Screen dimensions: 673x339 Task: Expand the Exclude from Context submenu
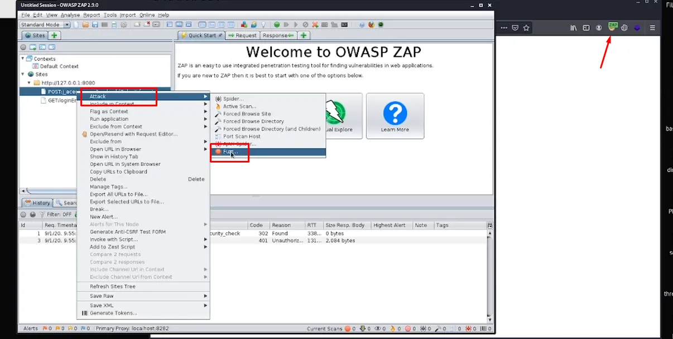(205, 126)
